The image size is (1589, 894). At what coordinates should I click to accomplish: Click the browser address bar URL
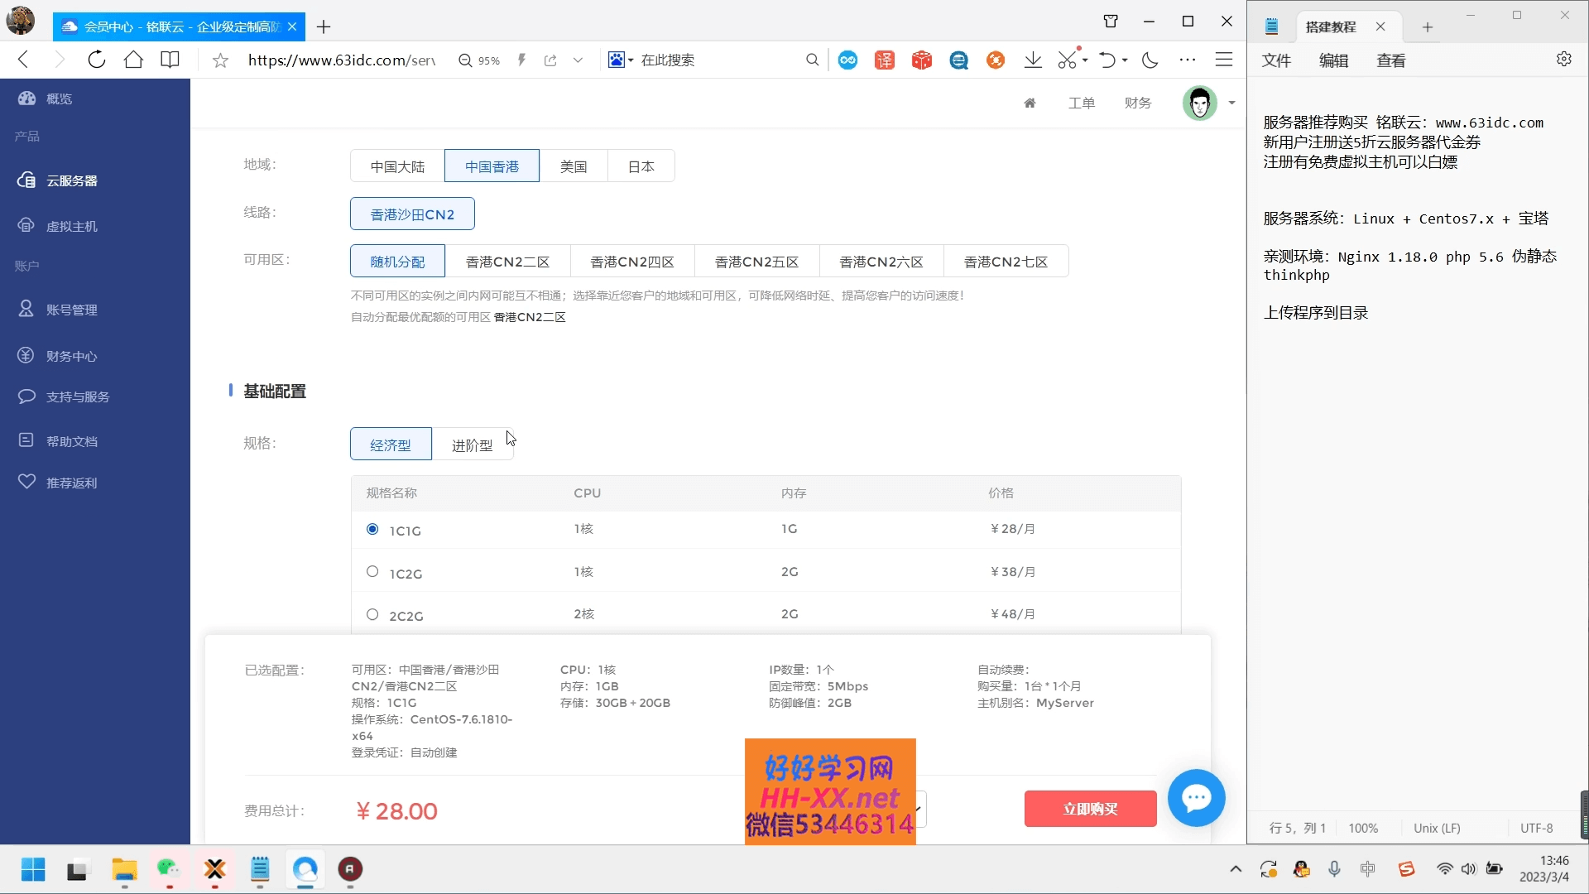click(342, 60)
